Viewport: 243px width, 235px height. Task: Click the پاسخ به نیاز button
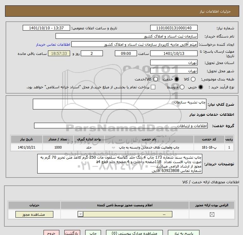coord(183,233)
